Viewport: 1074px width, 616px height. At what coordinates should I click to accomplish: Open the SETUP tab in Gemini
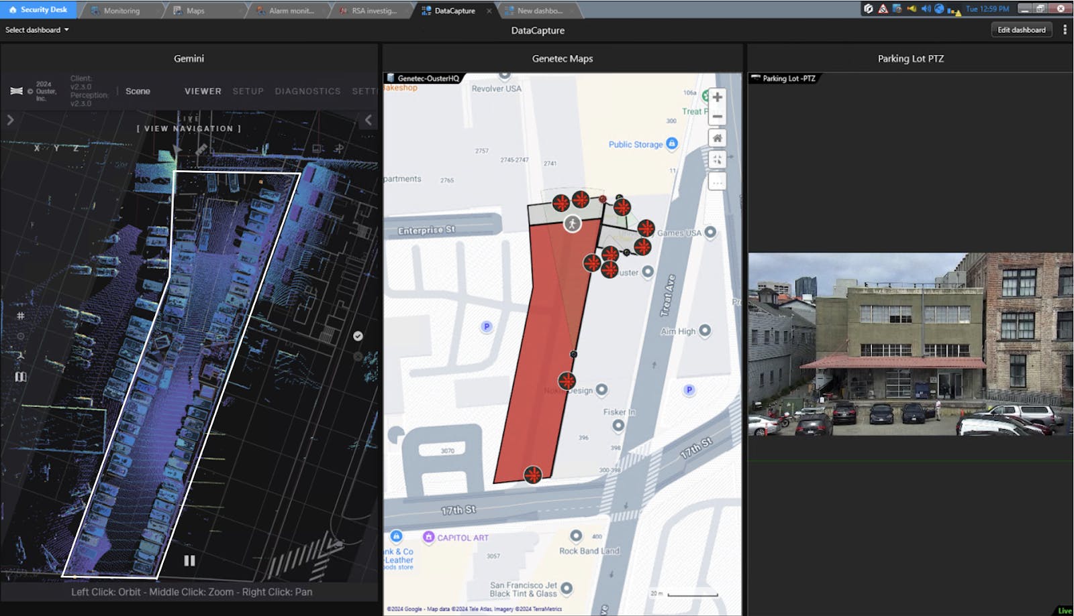click(x=248, y=91)
